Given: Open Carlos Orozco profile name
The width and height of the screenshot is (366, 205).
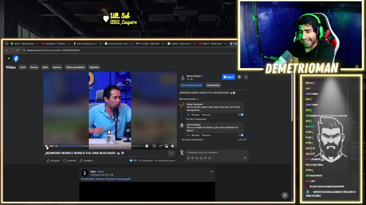Looking at the screenshot, I should [194, 76].
